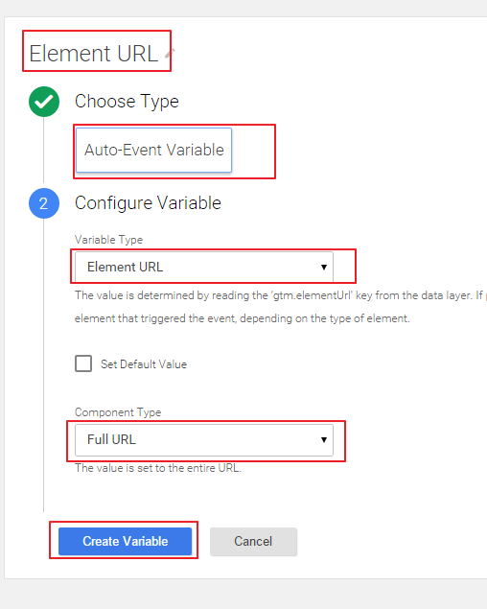
Task: Click the Variable Type dropdown arrow
Action: click(x=323, y=267)
